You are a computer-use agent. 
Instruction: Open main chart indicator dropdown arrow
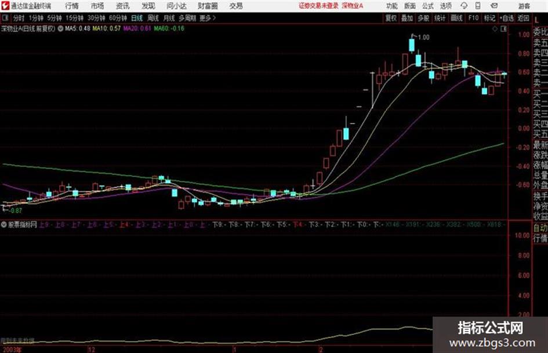tap(60, 28)
